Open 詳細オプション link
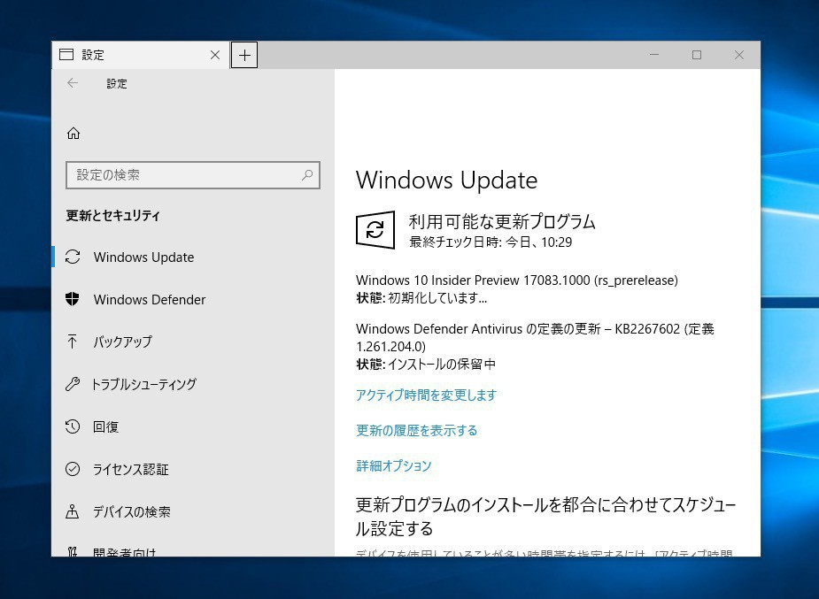This screenshot has width=819, height=599. 393,465
